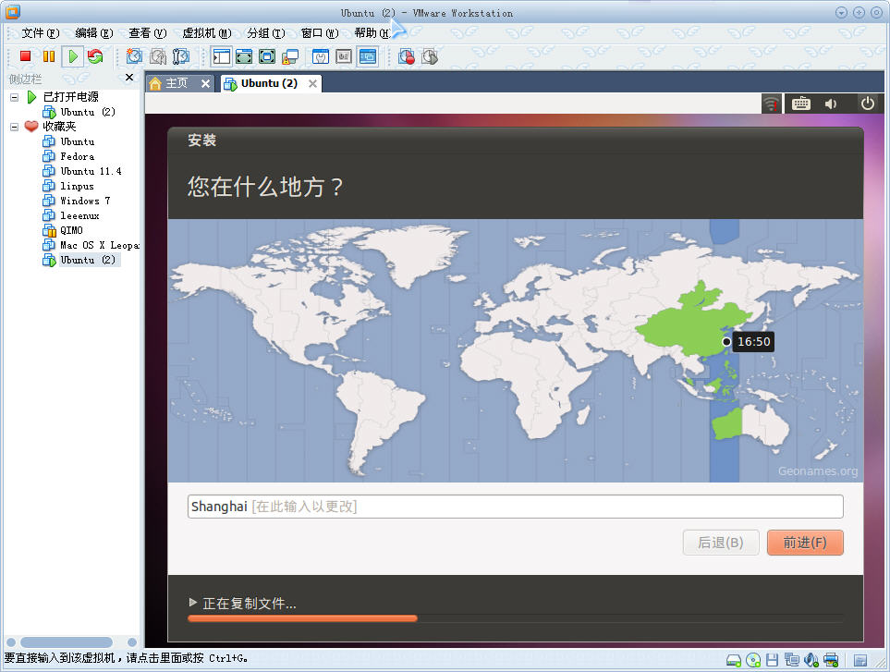The height and width of the screenshot is (672, 890).
Task: Reset the virtual machine via restart icon
Action: (x=95, y=56)
